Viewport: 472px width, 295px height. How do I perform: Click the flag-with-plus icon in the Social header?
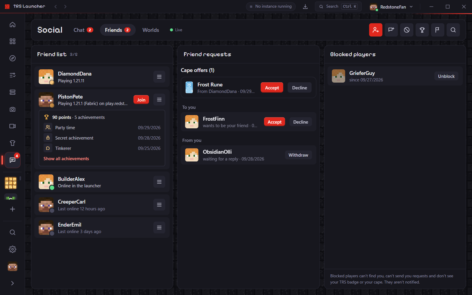[x=391, y=30]
